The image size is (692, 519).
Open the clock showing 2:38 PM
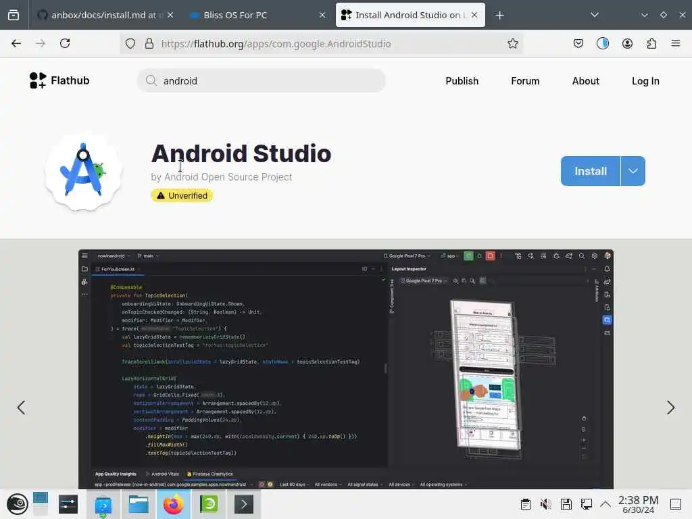[638, 504]
